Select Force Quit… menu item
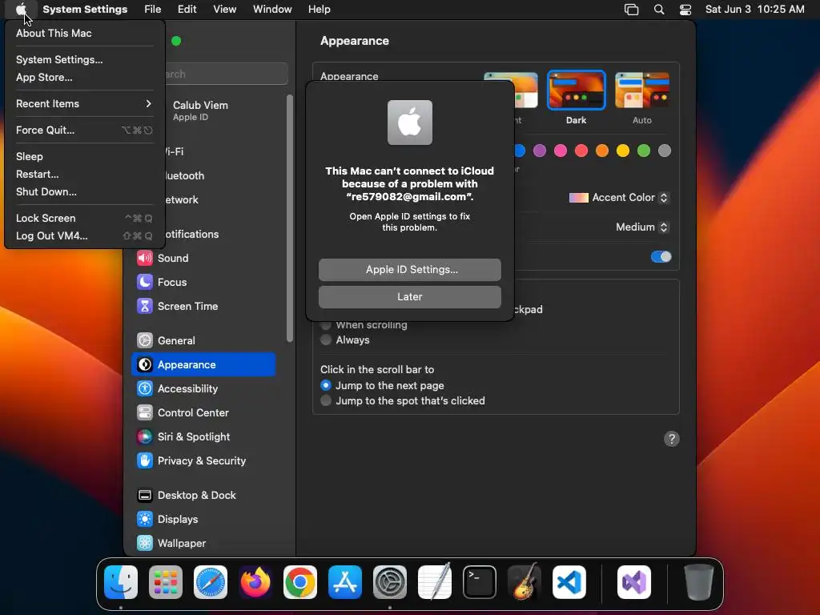The height and width of the screenshot is (615, 820). 84,131
